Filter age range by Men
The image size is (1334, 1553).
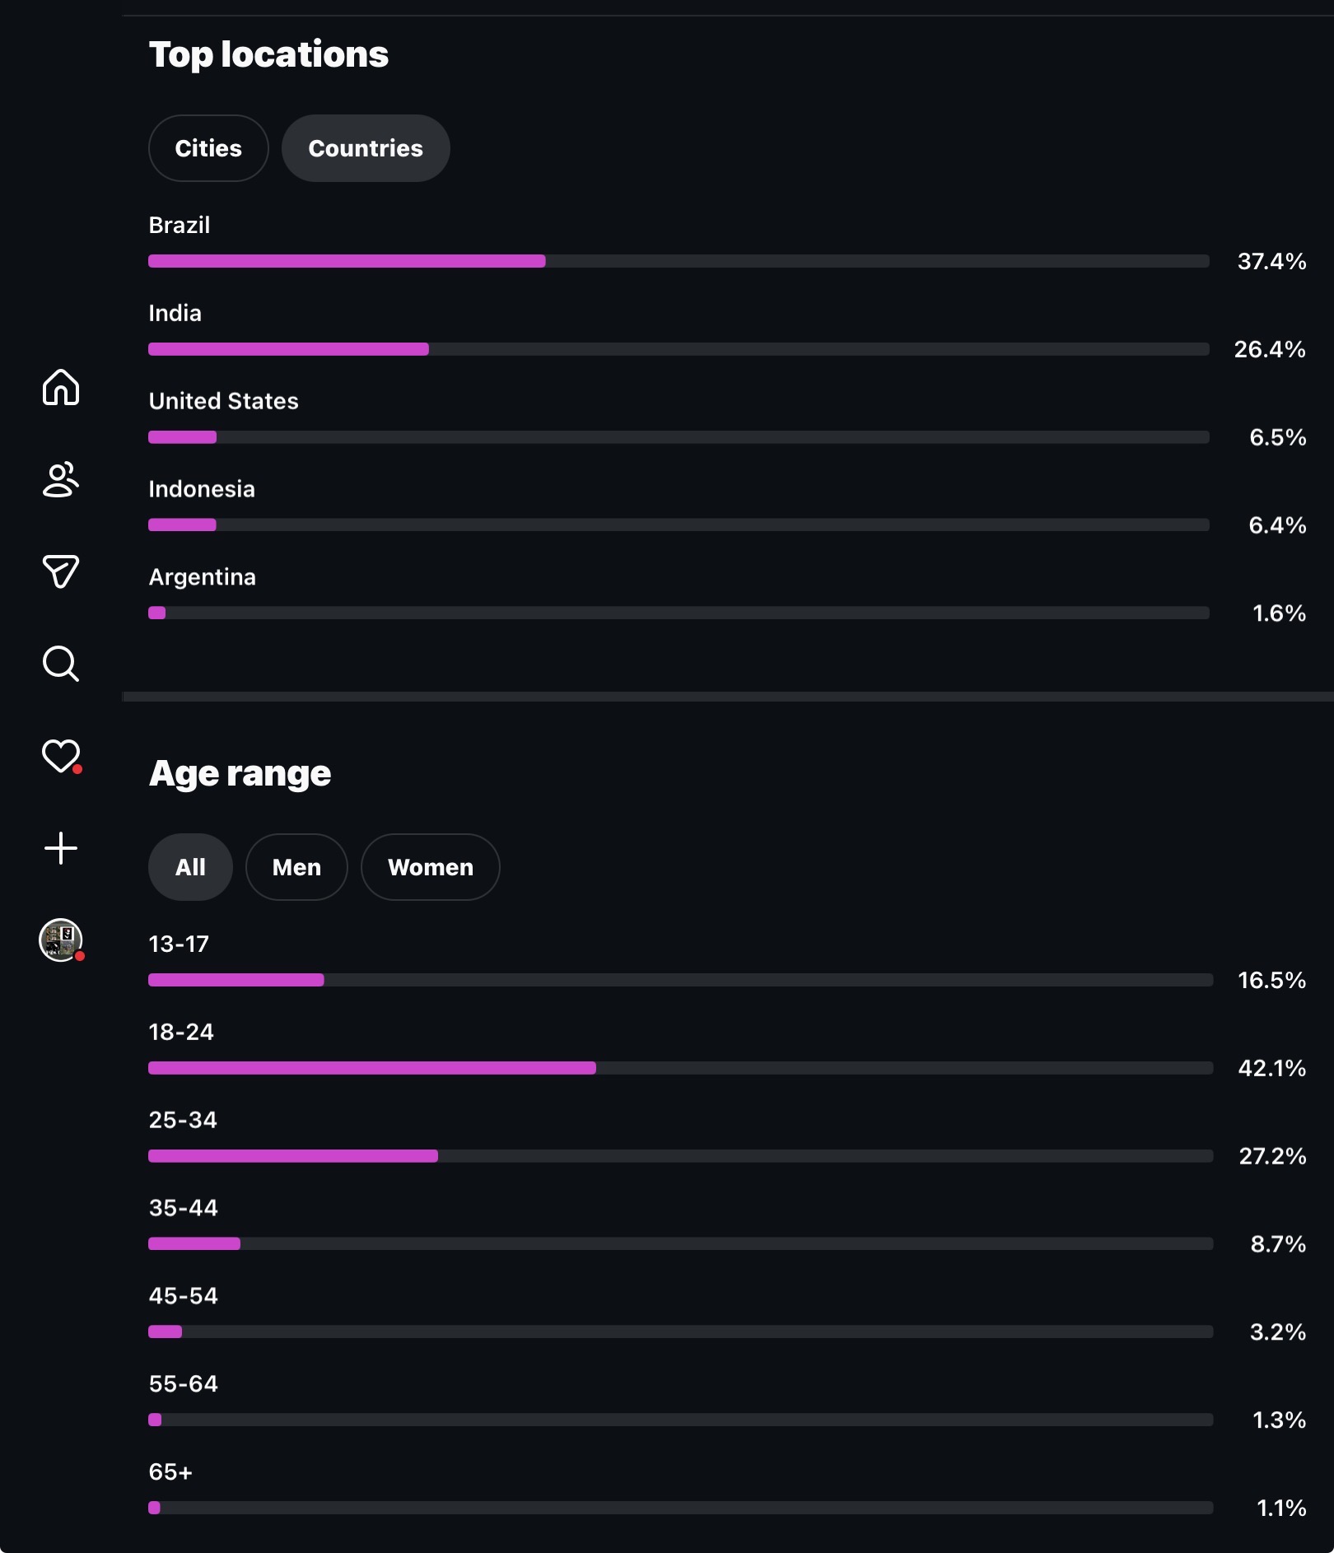coord(296,867)
